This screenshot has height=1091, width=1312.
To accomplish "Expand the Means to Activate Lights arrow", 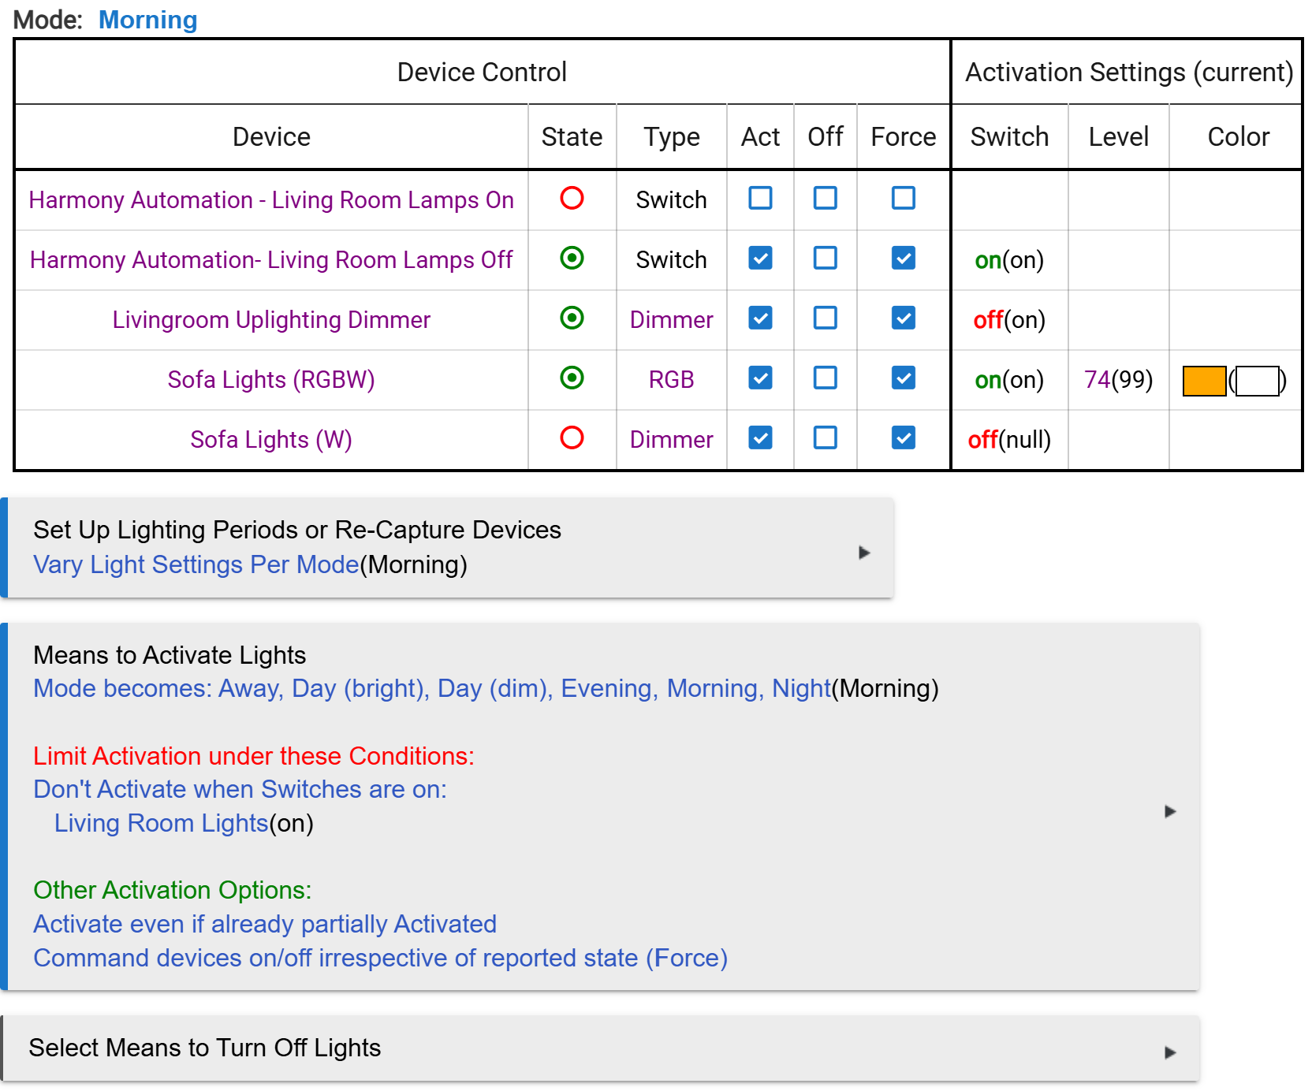I will tap(1170, 811).
